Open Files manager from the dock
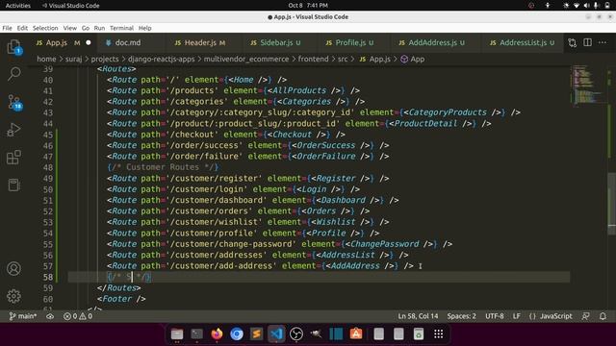The width and height of the screenshot is (616, 346). pos(177,334)
